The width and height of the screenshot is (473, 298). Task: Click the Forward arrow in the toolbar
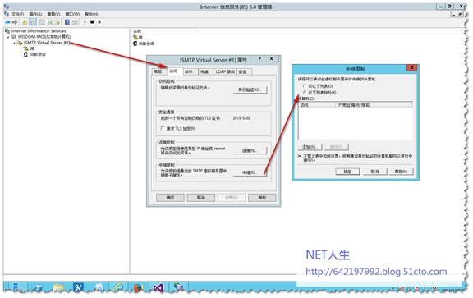coord(15,22)
